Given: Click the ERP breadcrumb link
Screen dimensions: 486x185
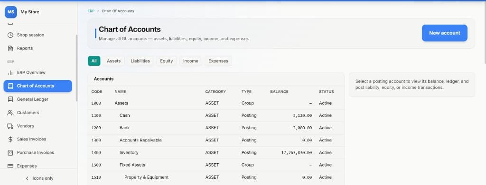Looking at the screenshot, I should 91,11.
